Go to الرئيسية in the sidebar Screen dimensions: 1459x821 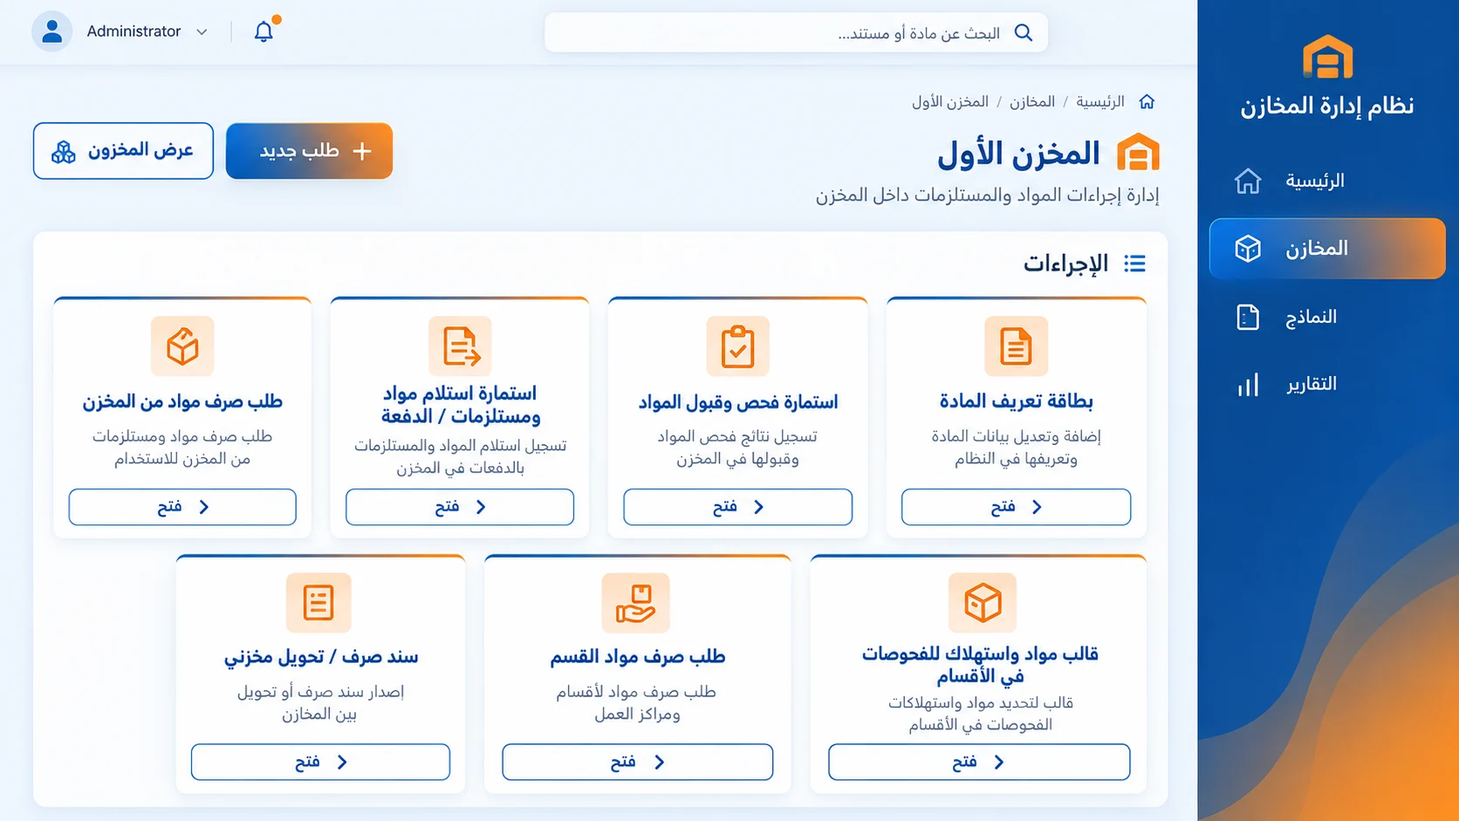tap(1327, 181)
